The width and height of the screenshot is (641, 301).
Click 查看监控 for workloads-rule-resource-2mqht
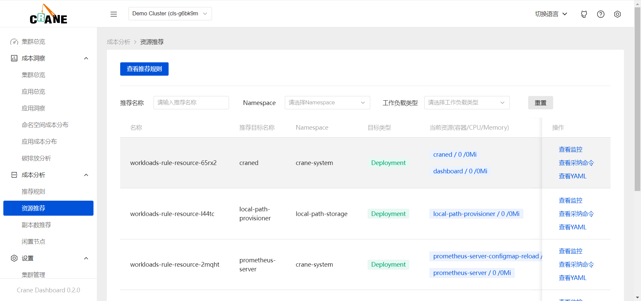[571, 251]
